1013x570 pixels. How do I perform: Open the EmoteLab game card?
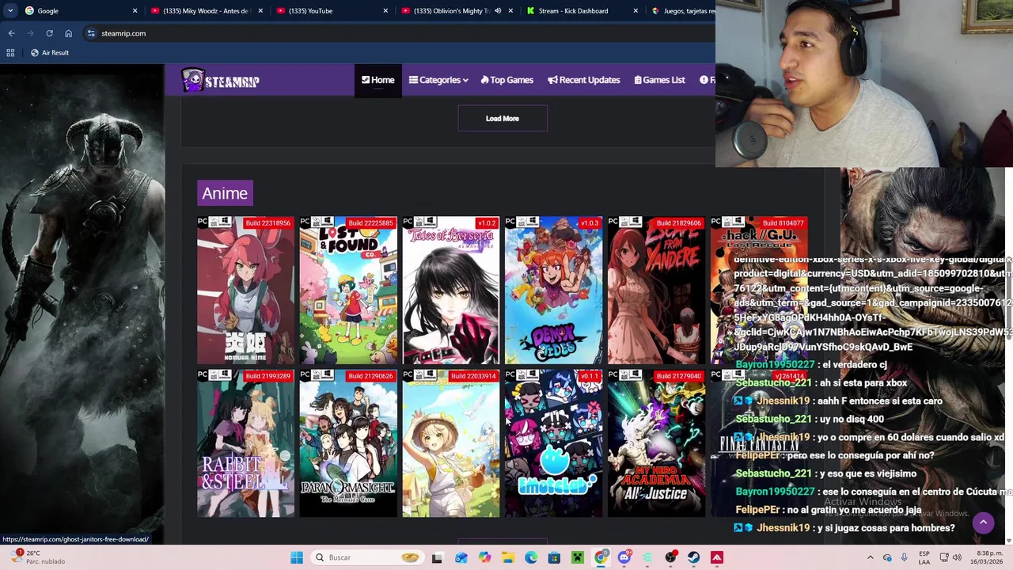pyautogui.click(x=554, y=443)
